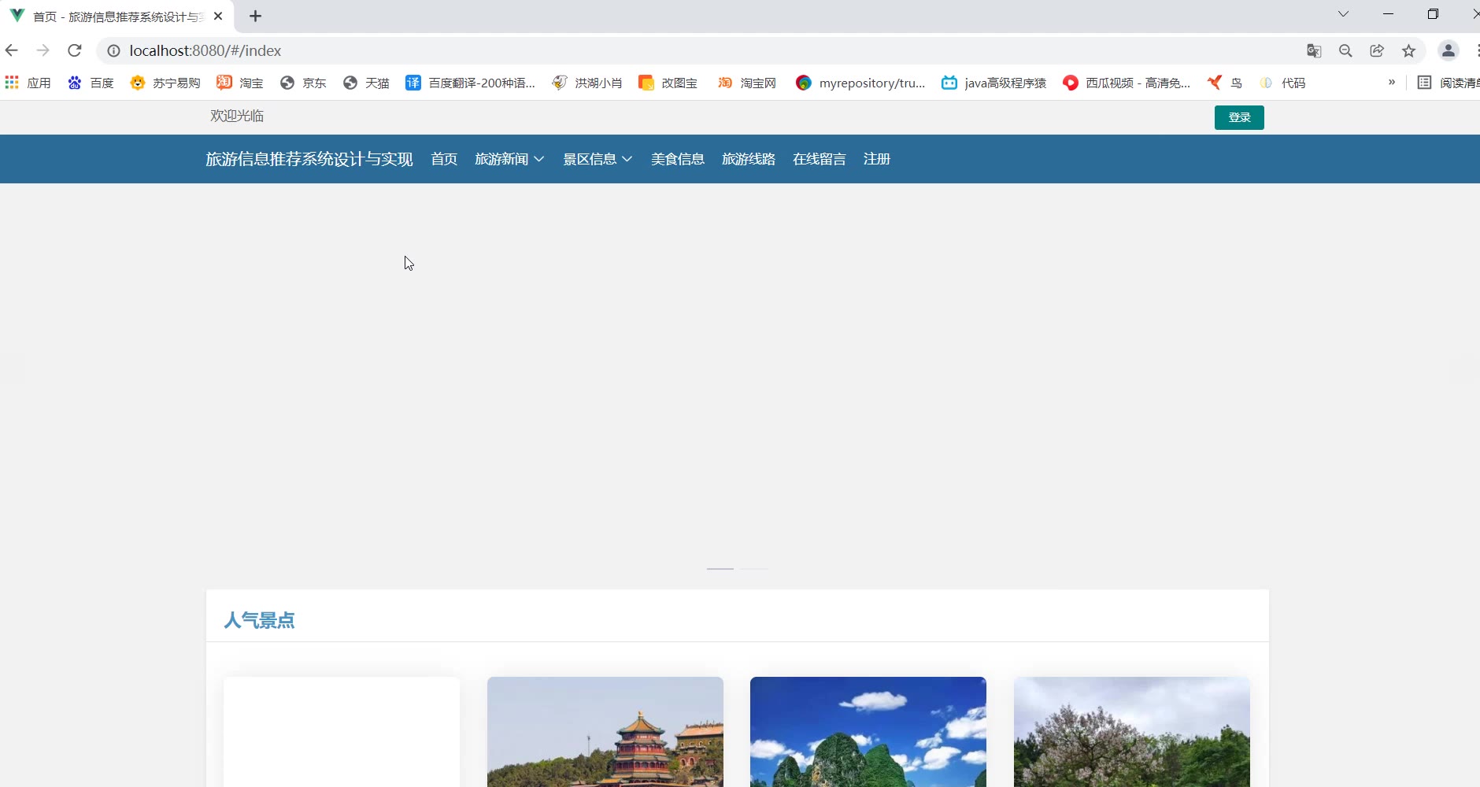
Task: Open the myrepository bookmark
Action: 860,83
